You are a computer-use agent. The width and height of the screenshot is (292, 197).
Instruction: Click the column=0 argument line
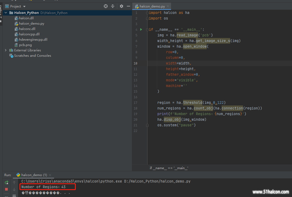(175, 58)
